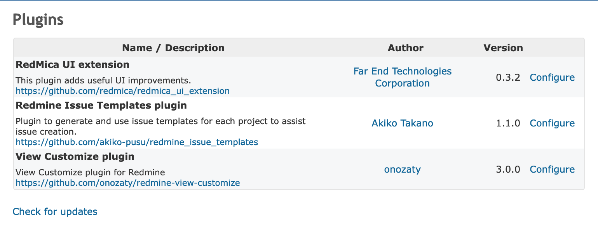Open the redmica_ui_extension GitHub link
The width and height of the screenshot is (598, 225).
(x=122, y=91)
